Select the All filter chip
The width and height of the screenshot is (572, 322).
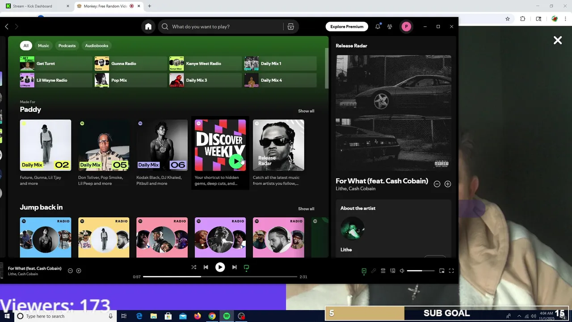[x=26, y=46]
